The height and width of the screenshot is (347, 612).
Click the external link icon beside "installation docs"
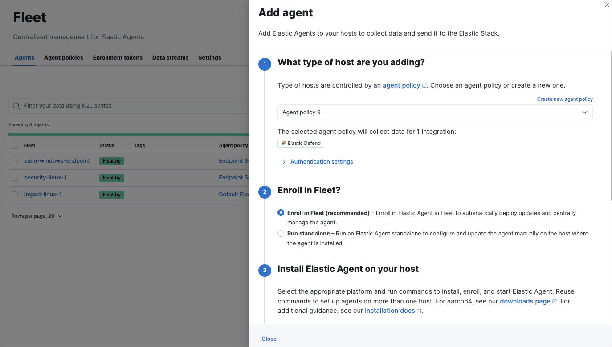(x=418, y=311)
